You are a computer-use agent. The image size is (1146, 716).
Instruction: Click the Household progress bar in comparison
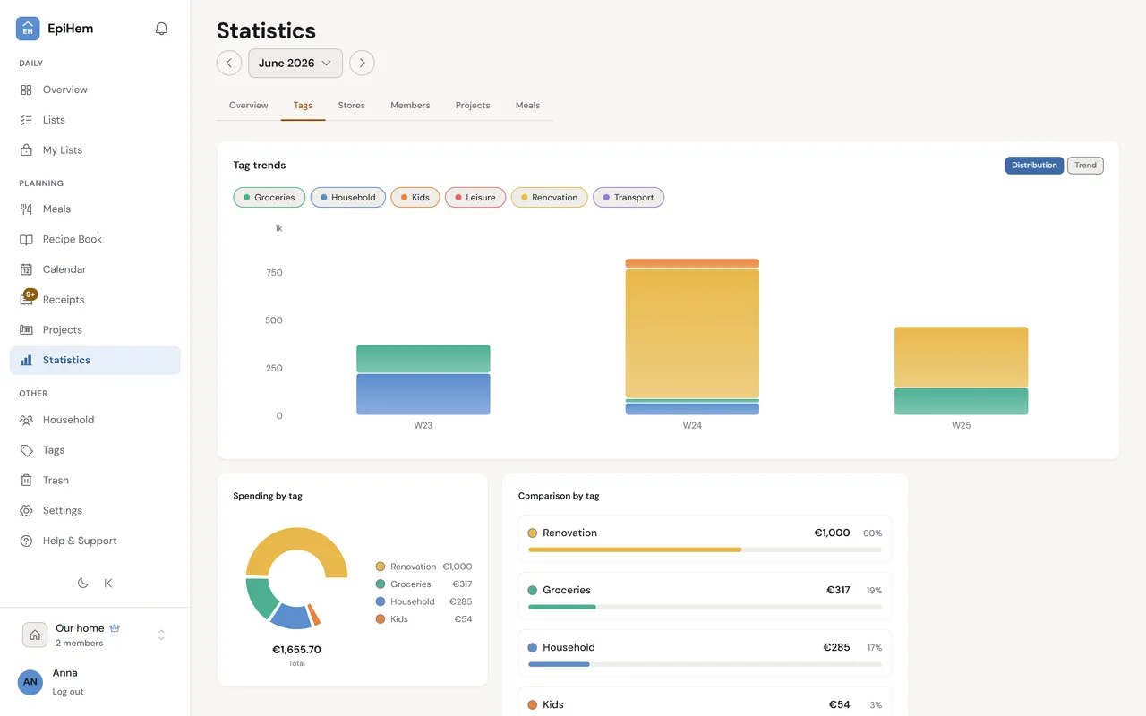pyautogui.click(x=705, y=664)
